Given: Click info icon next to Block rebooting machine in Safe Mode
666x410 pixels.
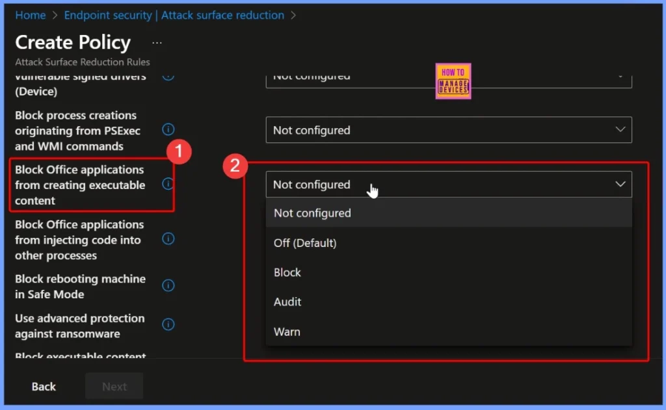Looking at the screenshot, I should (168, 285).
